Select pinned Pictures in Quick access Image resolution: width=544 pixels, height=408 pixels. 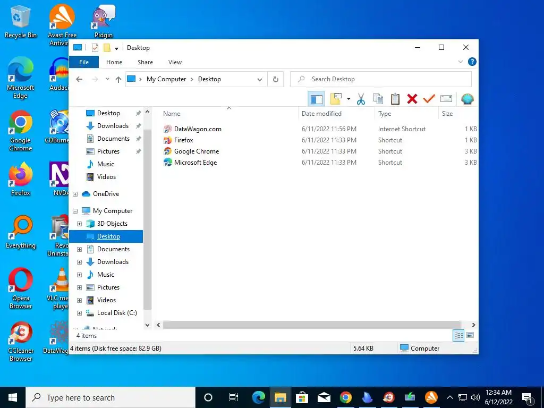click(x=108, y=151)
